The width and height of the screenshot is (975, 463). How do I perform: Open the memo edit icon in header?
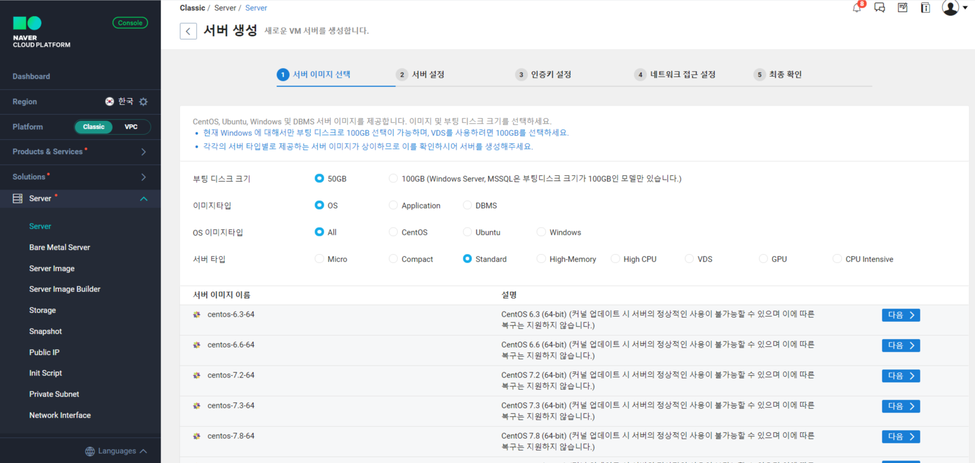coord(902,8)
